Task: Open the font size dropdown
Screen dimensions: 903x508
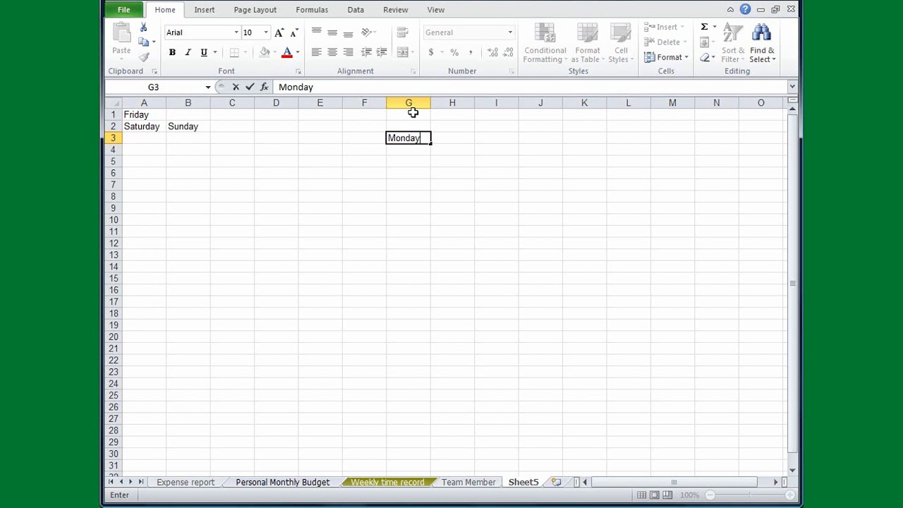Action: (266, 32)
